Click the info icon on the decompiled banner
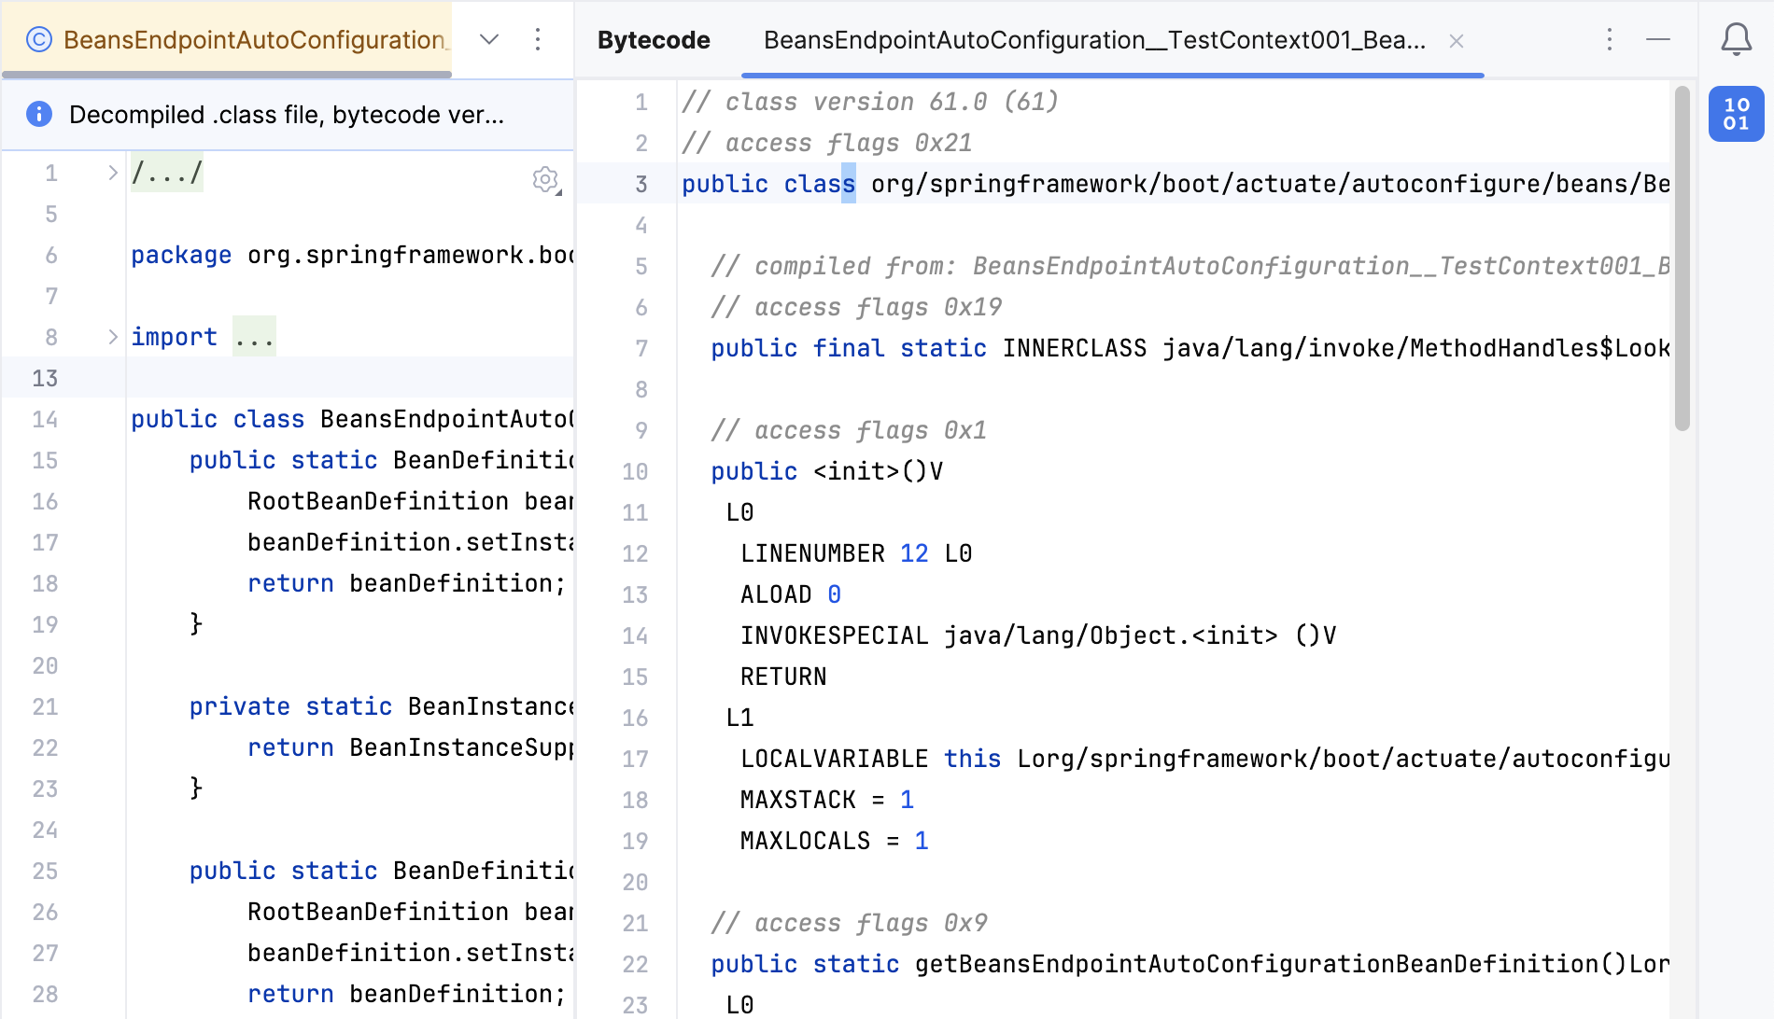The image size is (1774, 1019). [38, 114]
